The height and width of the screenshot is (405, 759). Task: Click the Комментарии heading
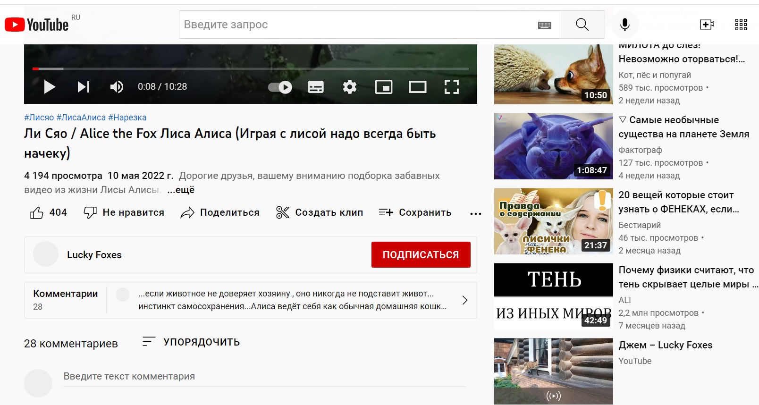point(66,294)
